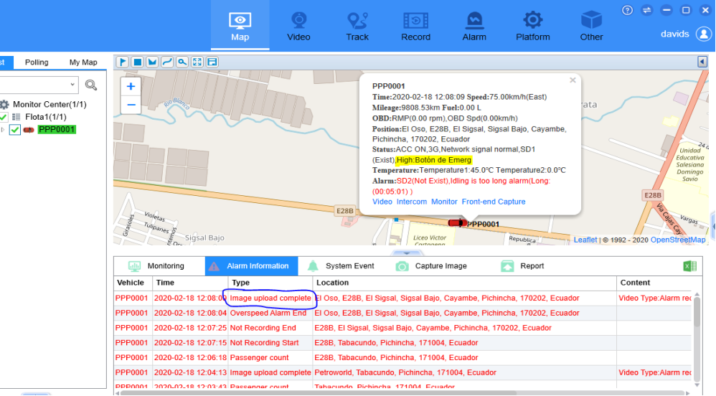The image size is (716, 396).
Task: Select the Not Recording Start row
Action: point(402,343)
